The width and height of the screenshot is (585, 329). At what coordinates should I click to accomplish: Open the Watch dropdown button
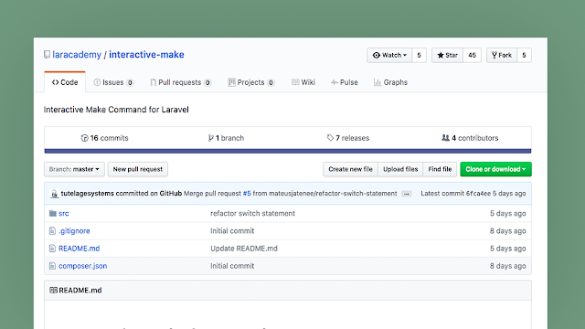click(389, 55)
